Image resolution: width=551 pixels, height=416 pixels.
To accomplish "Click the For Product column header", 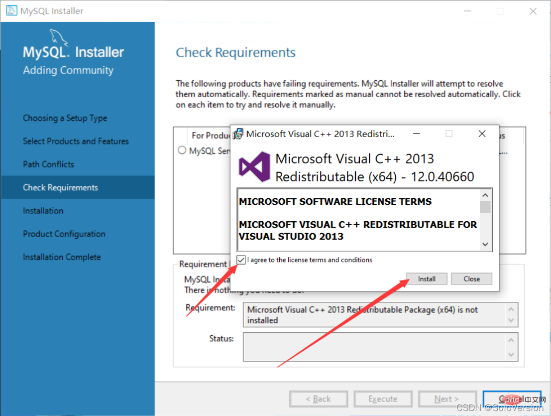I will pyautogui.click(x=211, y=136).
